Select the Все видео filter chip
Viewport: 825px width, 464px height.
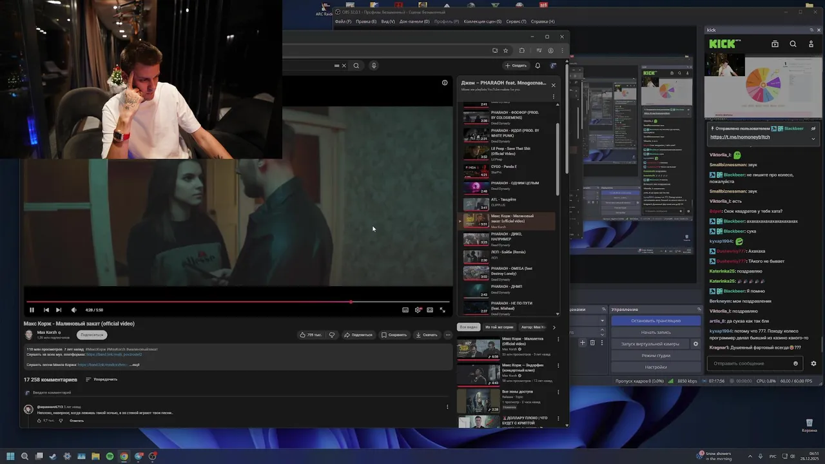pos(469,327)
